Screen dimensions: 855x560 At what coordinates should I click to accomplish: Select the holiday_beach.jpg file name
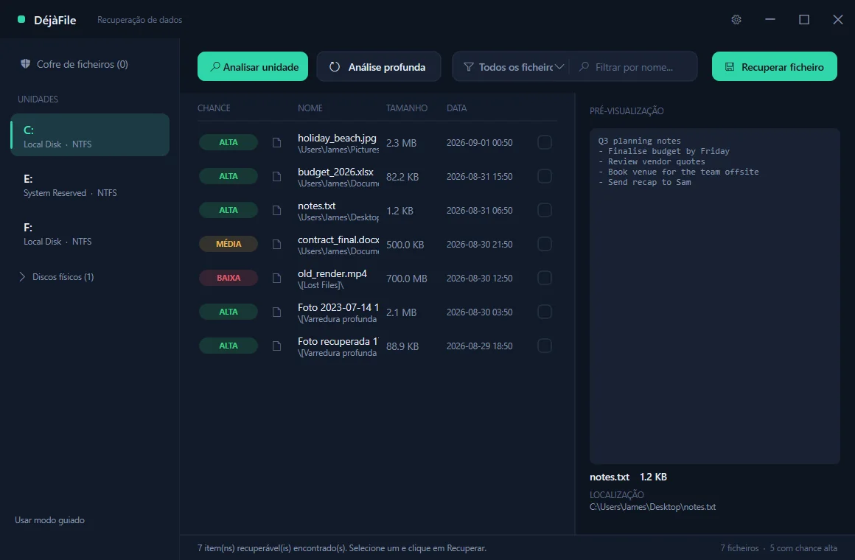(x=337, y=138)
